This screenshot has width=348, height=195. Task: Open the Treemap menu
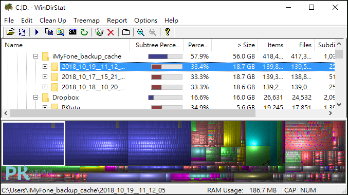(x=86, y=21)
